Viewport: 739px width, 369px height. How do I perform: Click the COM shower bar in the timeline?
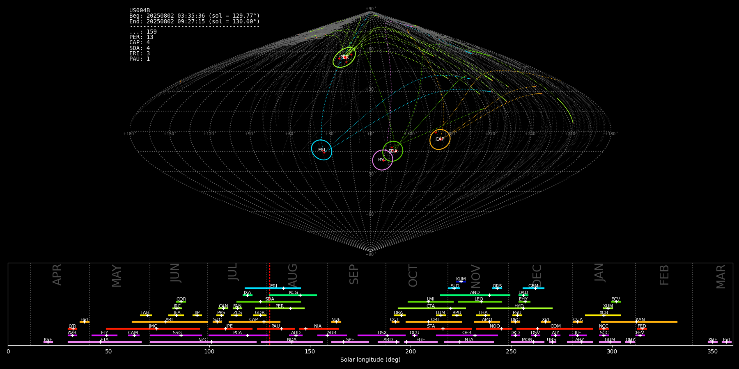(554, 328)
